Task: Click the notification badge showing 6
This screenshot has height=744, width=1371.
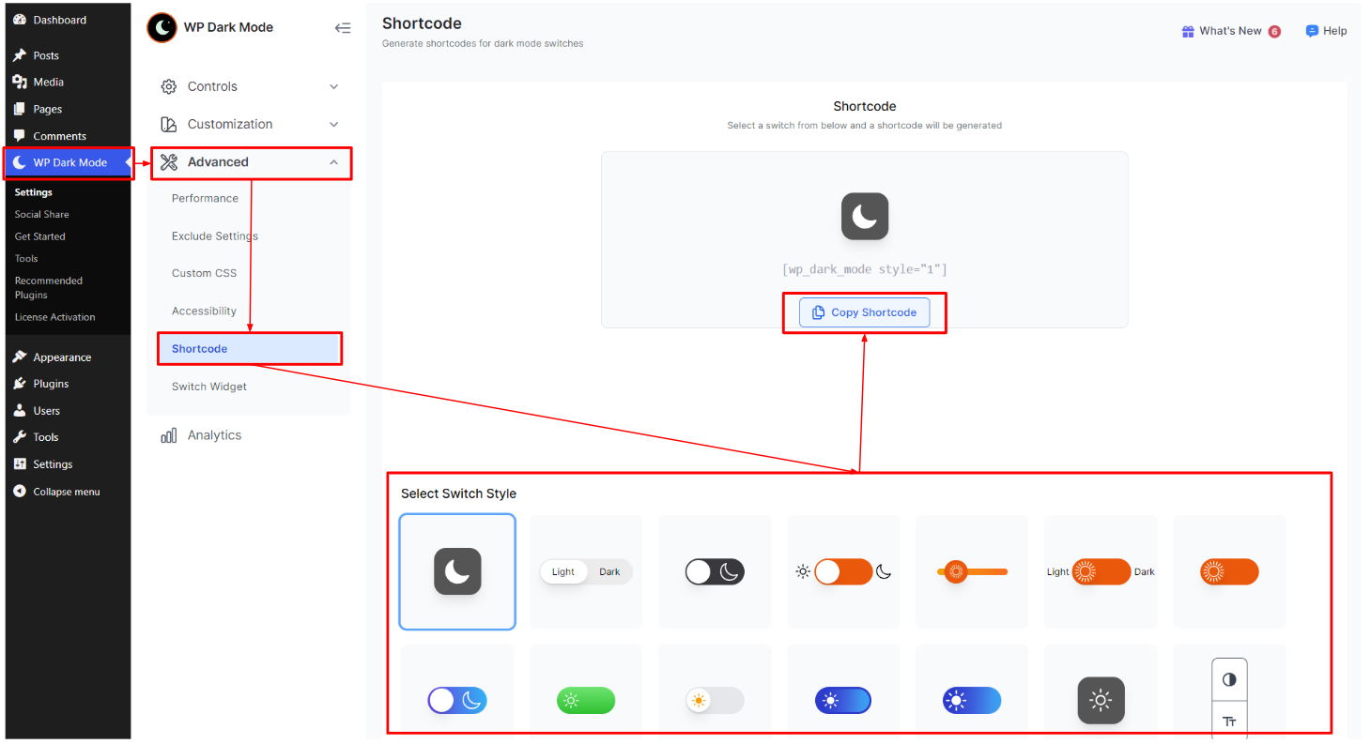Action: tap(1274, 31)
